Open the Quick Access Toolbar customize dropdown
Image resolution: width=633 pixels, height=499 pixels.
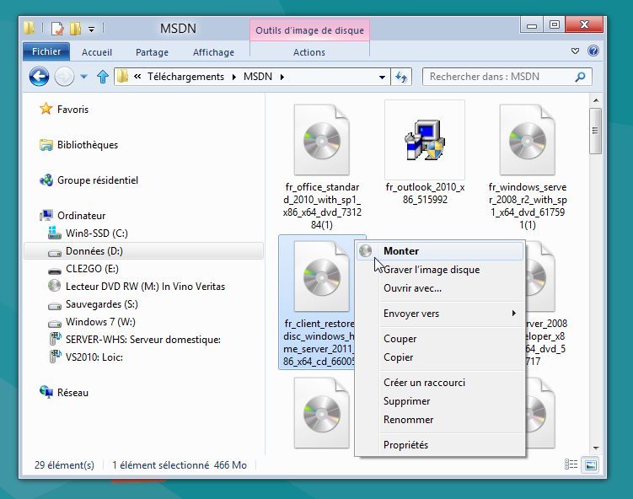[x=92, y=29]
